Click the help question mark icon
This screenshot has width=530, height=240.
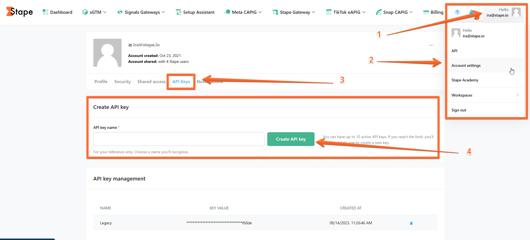(x=457, y=12)
